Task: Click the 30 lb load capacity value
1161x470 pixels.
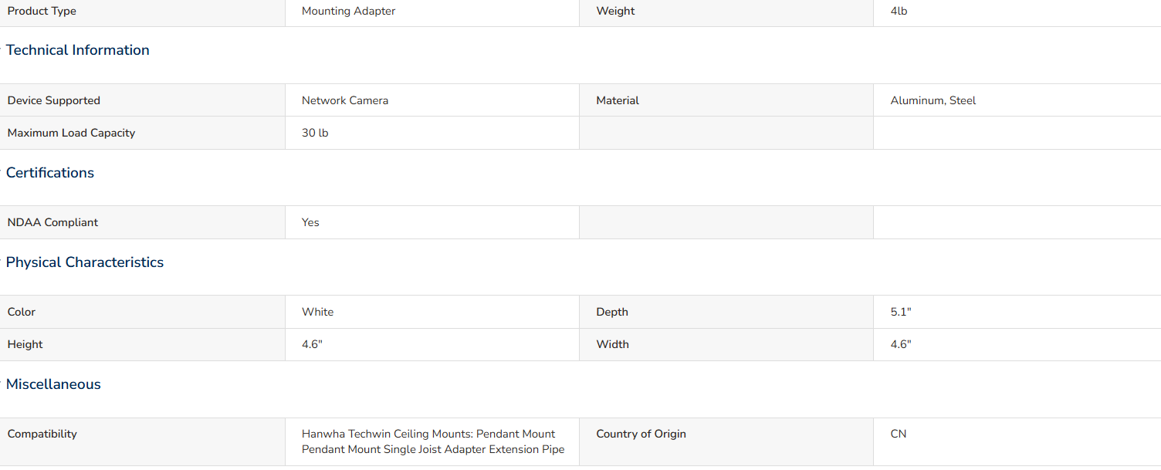Action: [315, 133]
